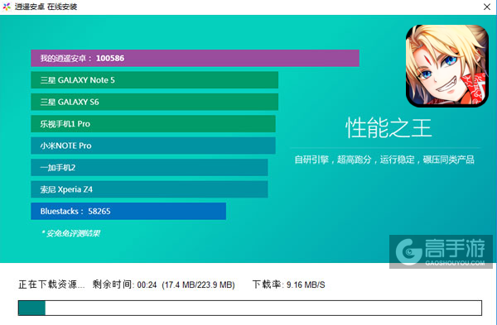Select the 三星 GALAXY Note 5 bar

155,80
